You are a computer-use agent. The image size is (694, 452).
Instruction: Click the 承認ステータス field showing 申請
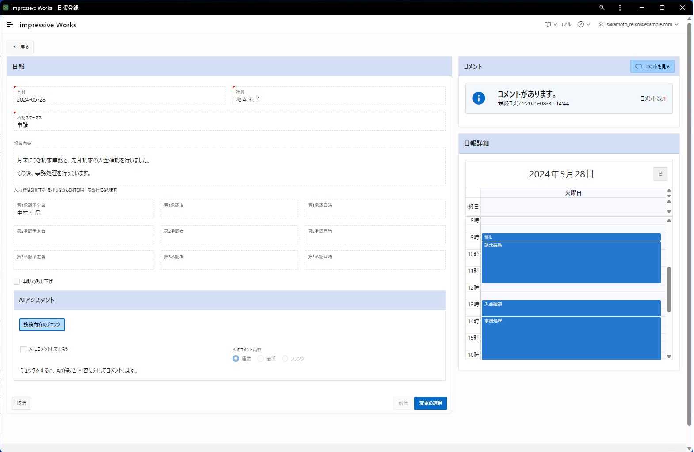pos(229,121)
